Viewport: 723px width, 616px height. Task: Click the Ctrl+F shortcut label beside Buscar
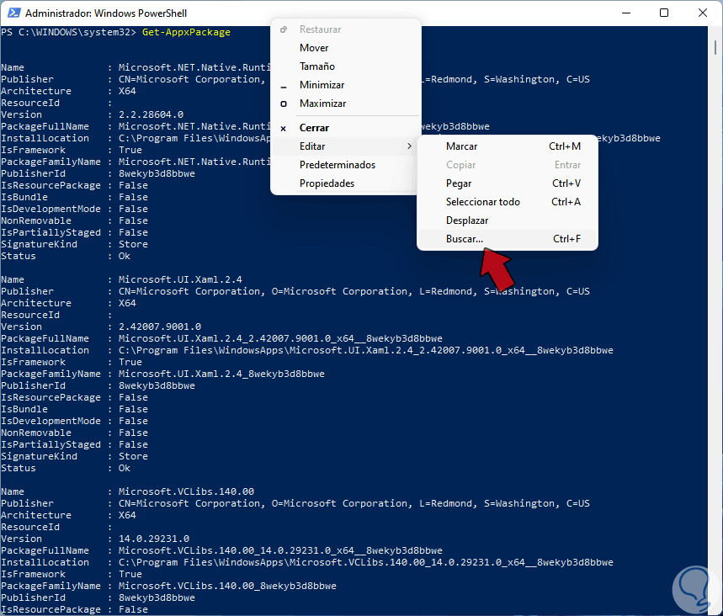[566, 239]
